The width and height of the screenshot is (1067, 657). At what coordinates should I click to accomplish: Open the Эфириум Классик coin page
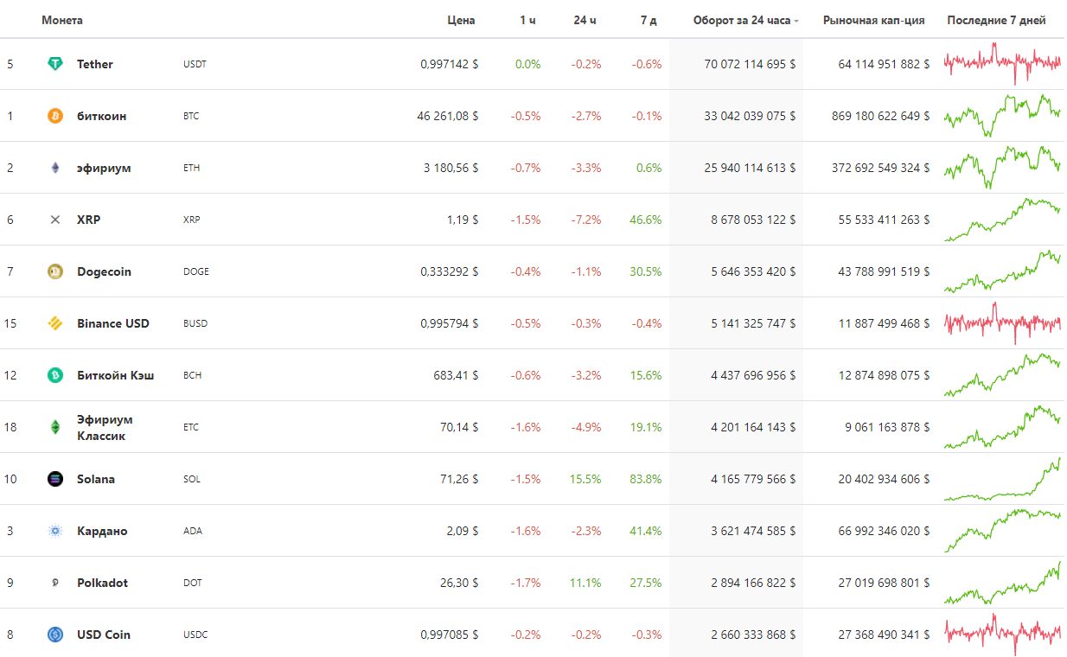(x=105, y=427)
